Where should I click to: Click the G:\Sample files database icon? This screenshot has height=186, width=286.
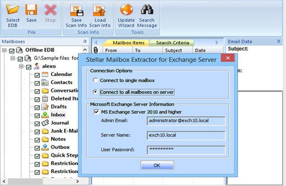click(x=28, y=58)
